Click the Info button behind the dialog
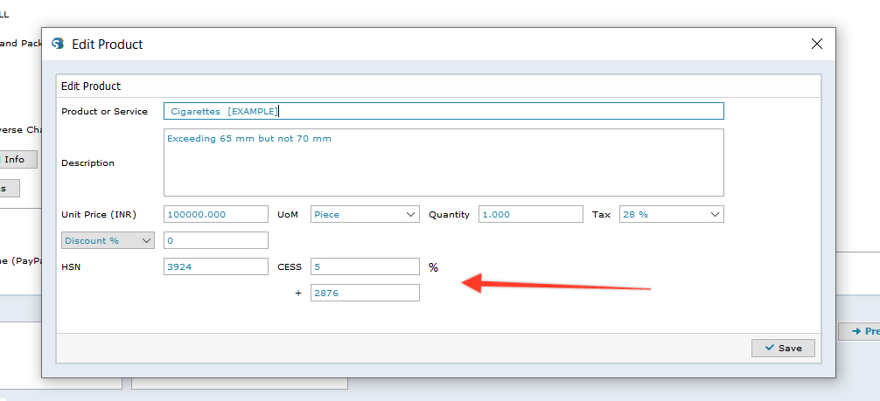The image size is (880, 401). pyautogui.click(x=16, y=159)
